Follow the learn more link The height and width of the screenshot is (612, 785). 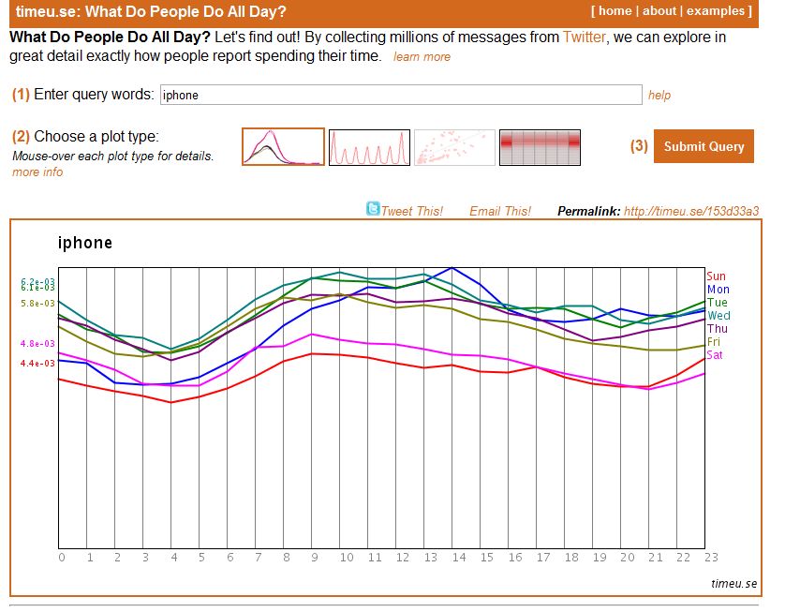click(x=422, y=57)
